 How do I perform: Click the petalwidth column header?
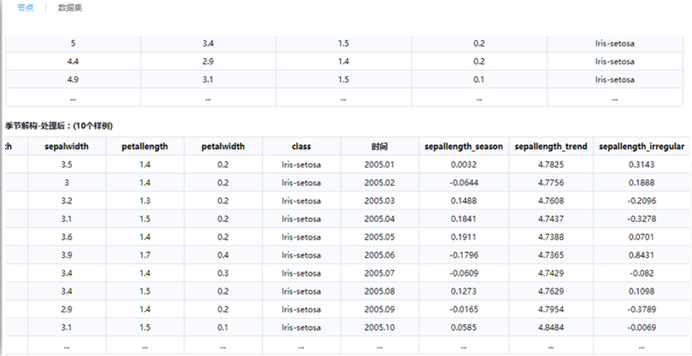[222, 146]
